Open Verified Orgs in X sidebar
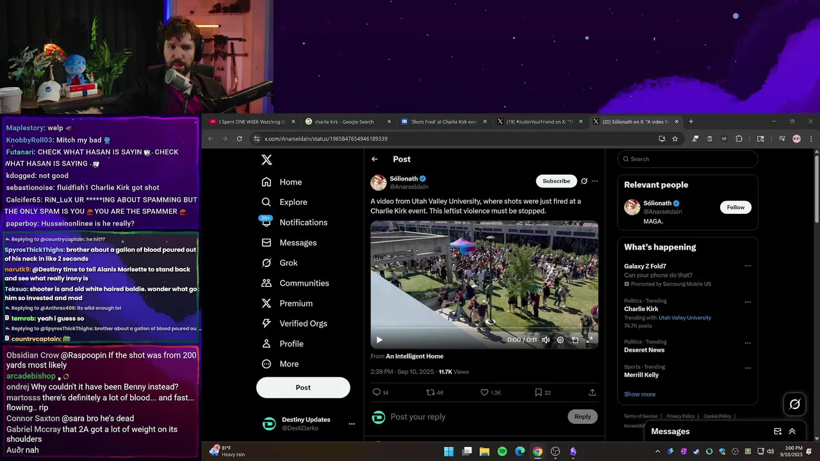The width and height of the screenshot is (820, 461). [295, 323]
